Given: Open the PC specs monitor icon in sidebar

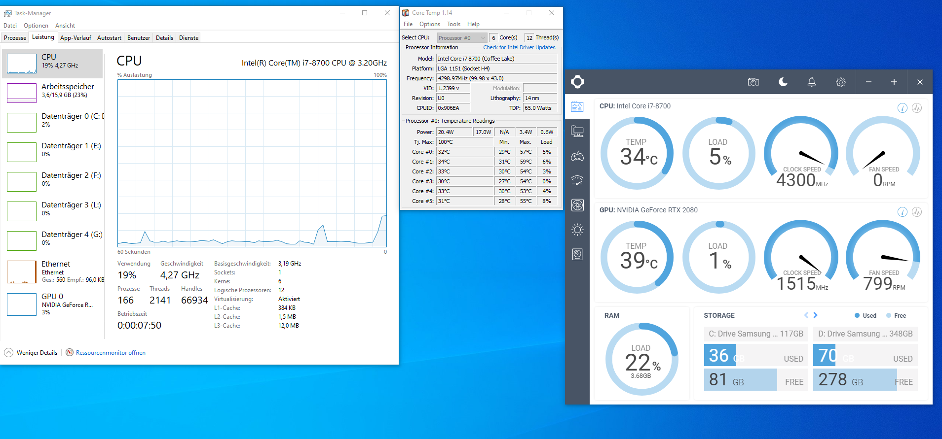Looking at the screenshot, I should coord(577,132).
